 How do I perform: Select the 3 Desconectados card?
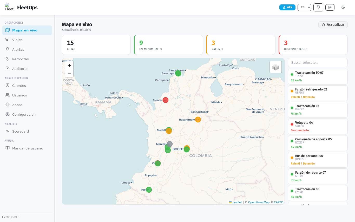coord(313,45)
